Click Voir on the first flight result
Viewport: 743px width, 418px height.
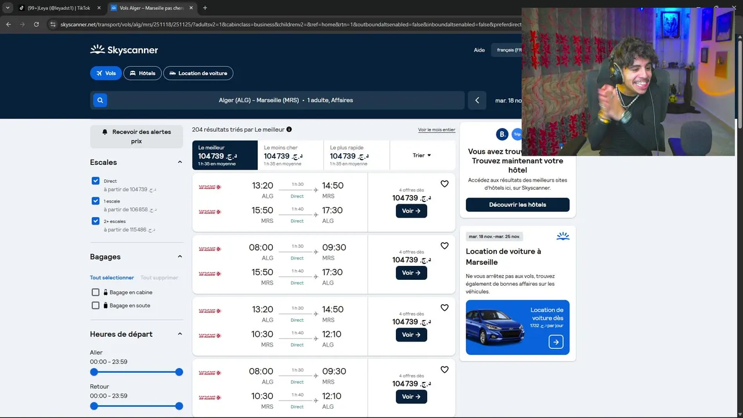(x=411, y=211)
